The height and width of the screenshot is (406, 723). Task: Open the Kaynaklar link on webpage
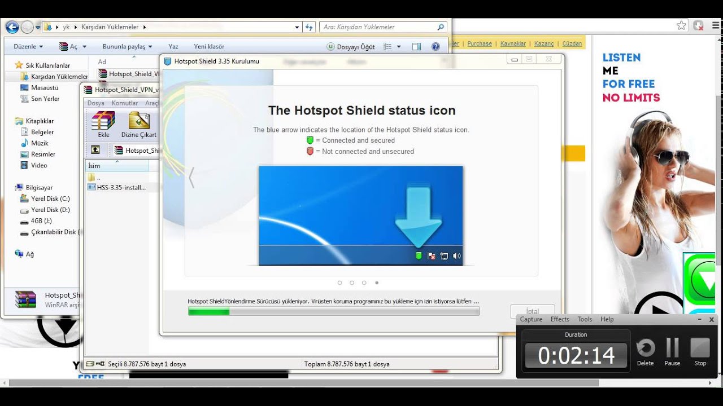[513, 43]
